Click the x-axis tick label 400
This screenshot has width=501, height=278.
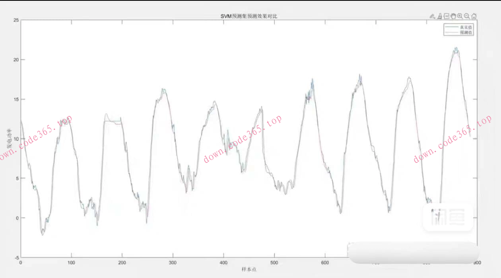tap(223, 263)
